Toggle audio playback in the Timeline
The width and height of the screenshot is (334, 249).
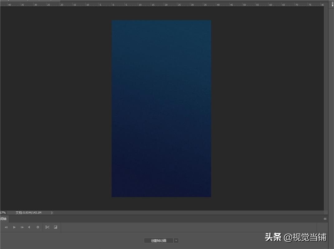click(29, 227)
